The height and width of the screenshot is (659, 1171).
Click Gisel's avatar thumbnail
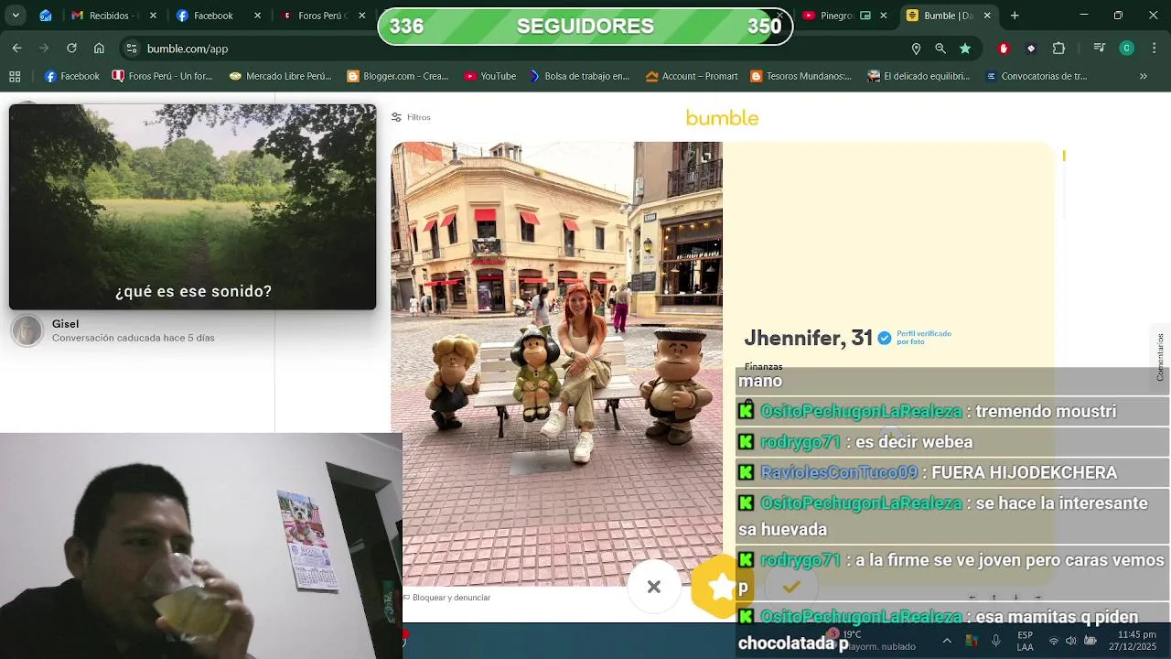[27, 331]
